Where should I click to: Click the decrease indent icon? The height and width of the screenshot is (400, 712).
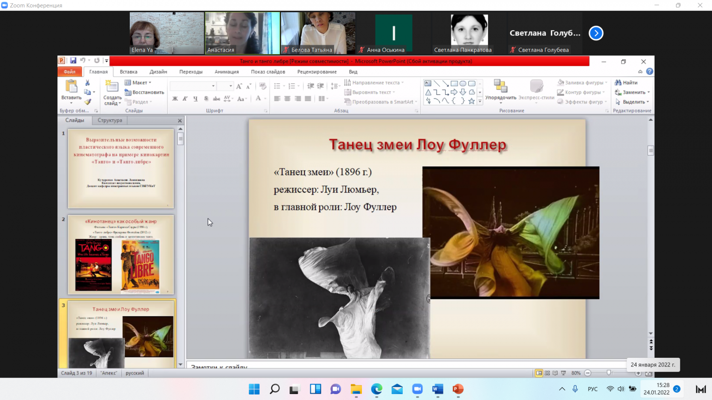(311, 86)
